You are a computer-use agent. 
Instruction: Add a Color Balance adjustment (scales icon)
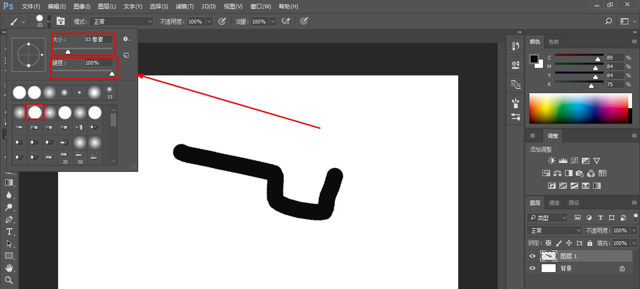click(557, 173)
